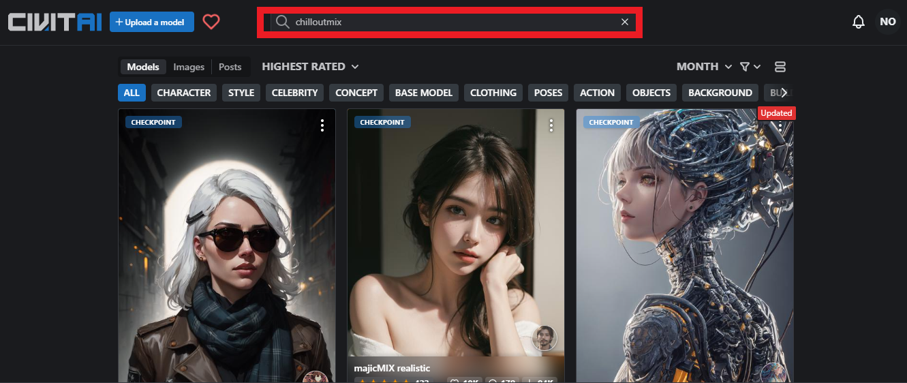The height and width of the screenshot is (383, 907).
Task: Open notifications bell icon
Action: pyautogui.click(x=859, y=22)
